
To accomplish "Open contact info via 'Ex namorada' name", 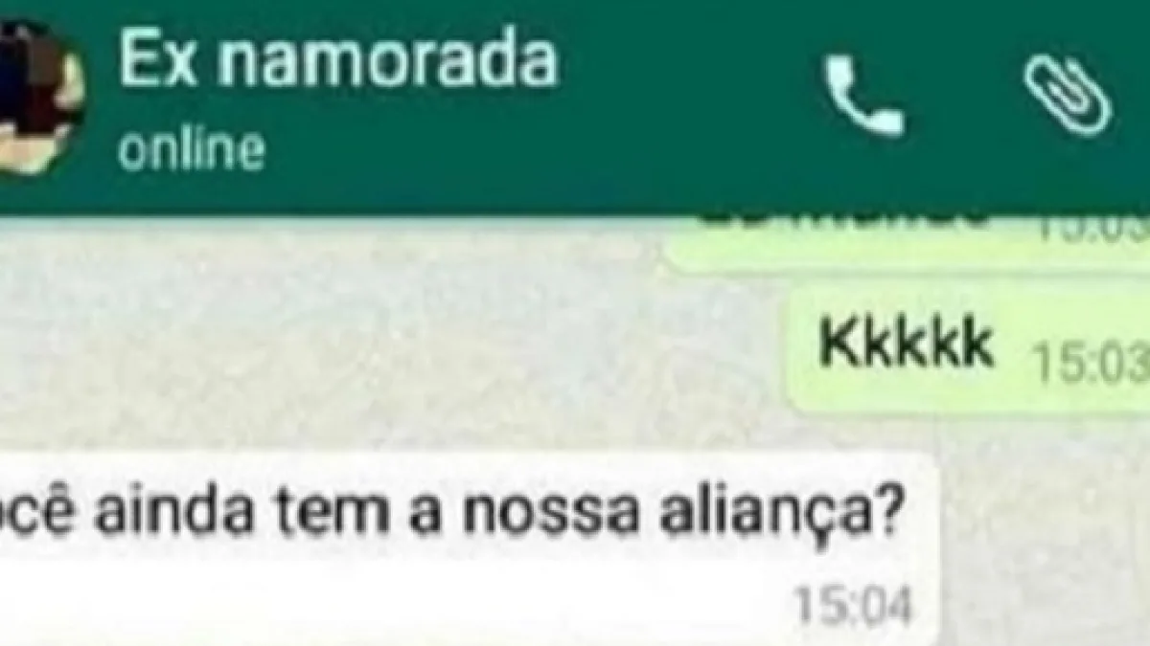I will point(336,59).
